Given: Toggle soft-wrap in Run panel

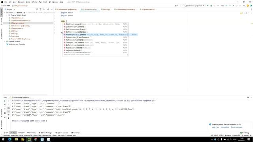Looking at the screenshot, I should [x=9, y=108].
